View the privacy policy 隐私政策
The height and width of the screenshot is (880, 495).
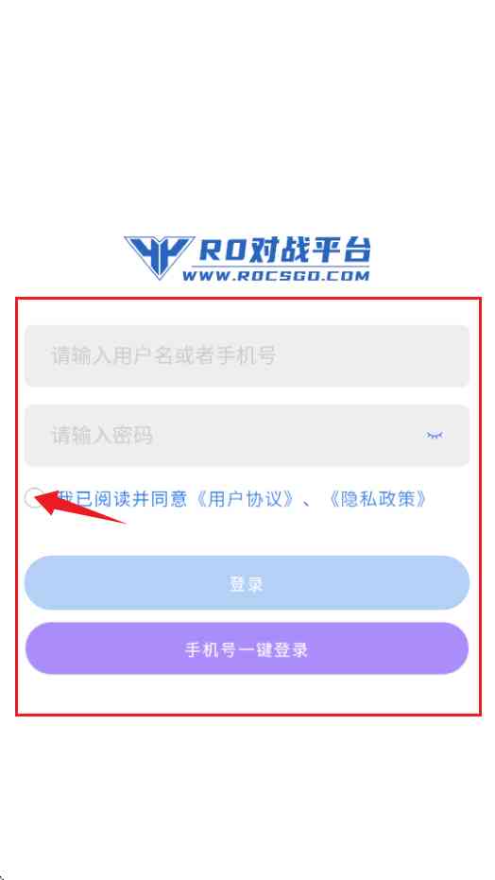[376, 498]
